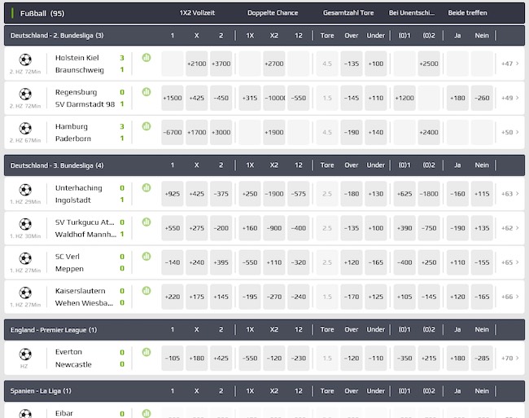The image size is (529, 418).
Task: Open statistics icon for Hamburg vs Paderborn
Action: (x=146, y=126)
